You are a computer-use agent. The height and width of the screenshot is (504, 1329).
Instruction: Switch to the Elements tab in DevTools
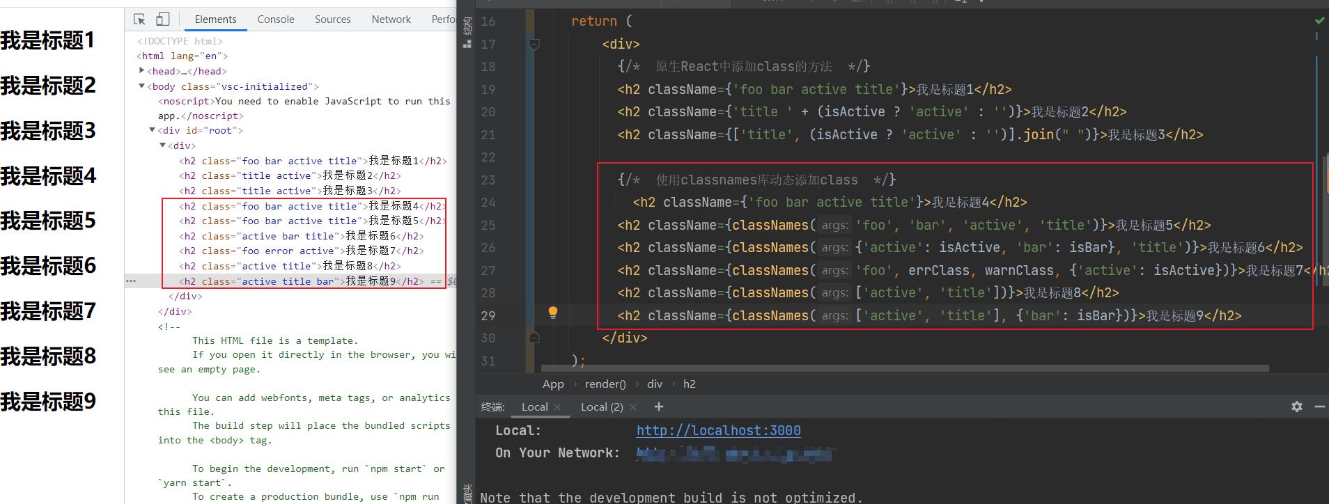pos(215,19)
